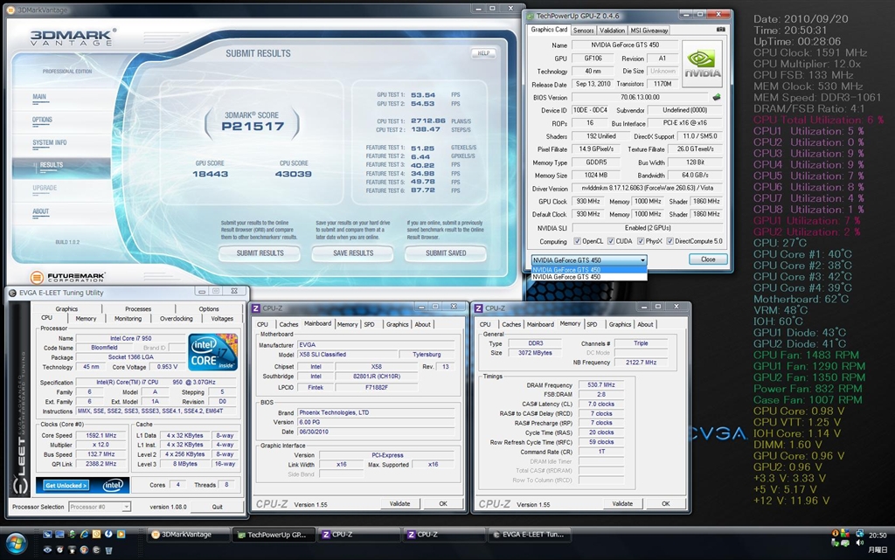Close the GPU-Z window with the Close button

[708, 259]
